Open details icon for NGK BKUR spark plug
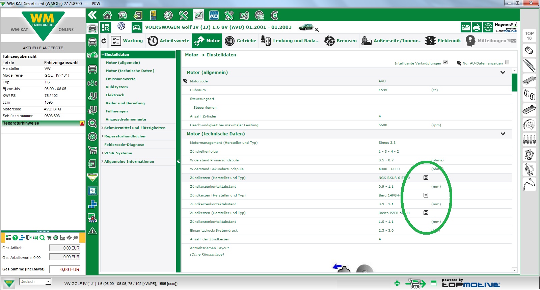 [426, 178]
